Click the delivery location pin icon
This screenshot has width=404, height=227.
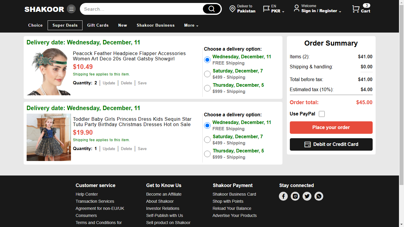pyautogui.click(x=232, y=9)
